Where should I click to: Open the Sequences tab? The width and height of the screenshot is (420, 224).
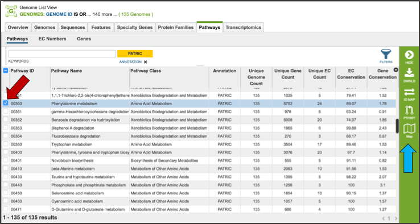coord(73,27)
